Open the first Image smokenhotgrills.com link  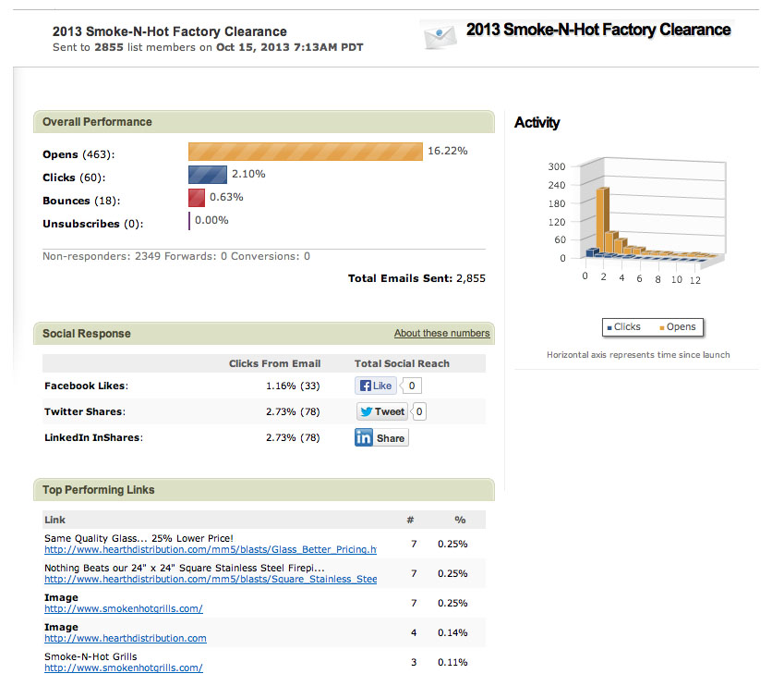tap(123, 608)
